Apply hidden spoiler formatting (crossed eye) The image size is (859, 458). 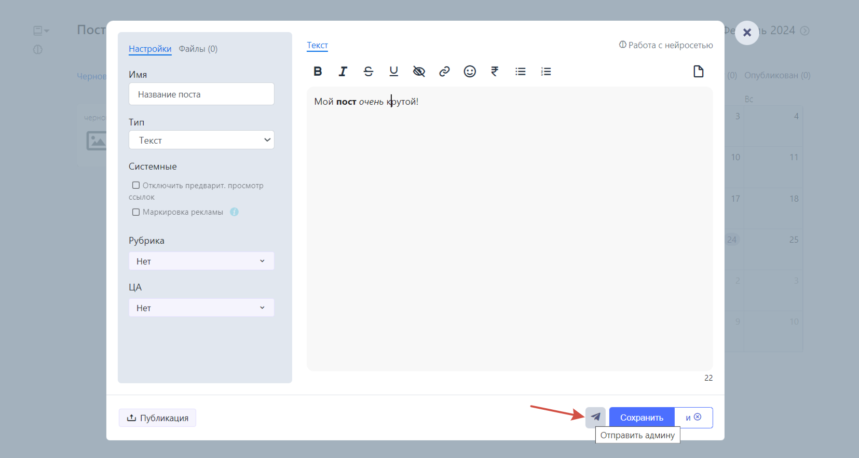419,72
